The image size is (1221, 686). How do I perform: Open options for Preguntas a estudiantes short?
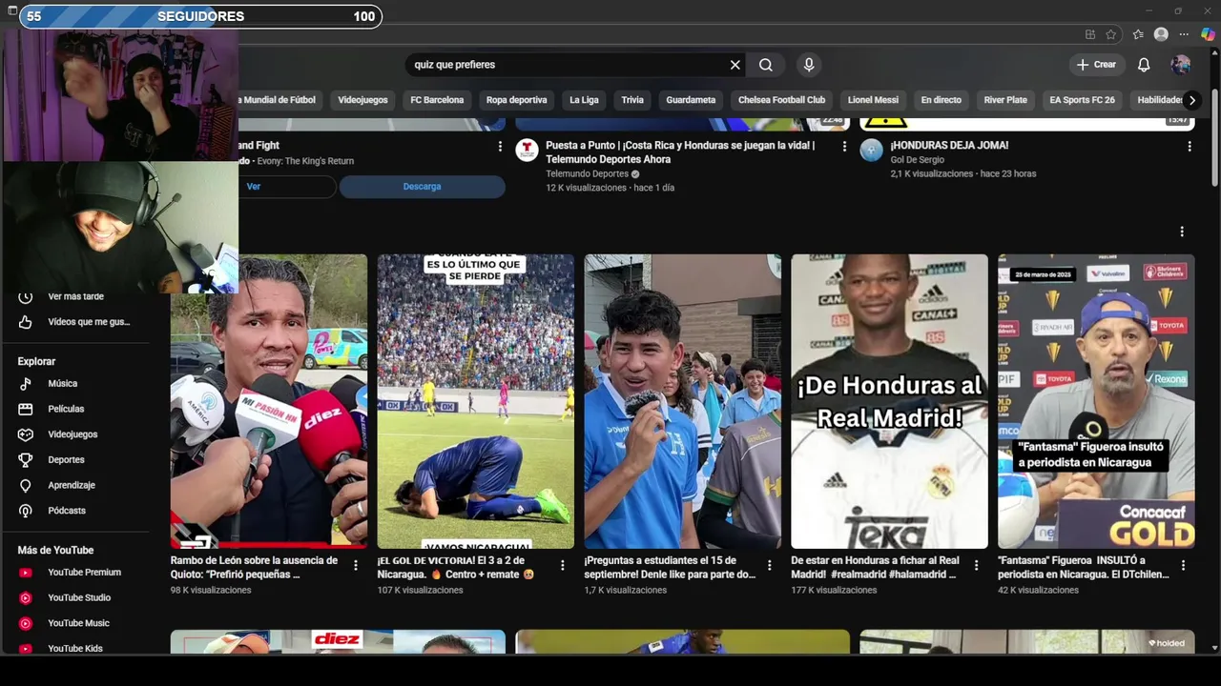click(770, 565)
